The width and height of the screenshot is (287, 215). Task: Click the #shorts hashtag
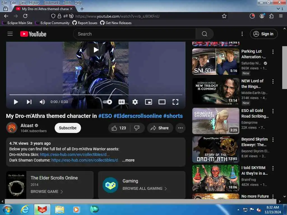(x=173, y=116)
